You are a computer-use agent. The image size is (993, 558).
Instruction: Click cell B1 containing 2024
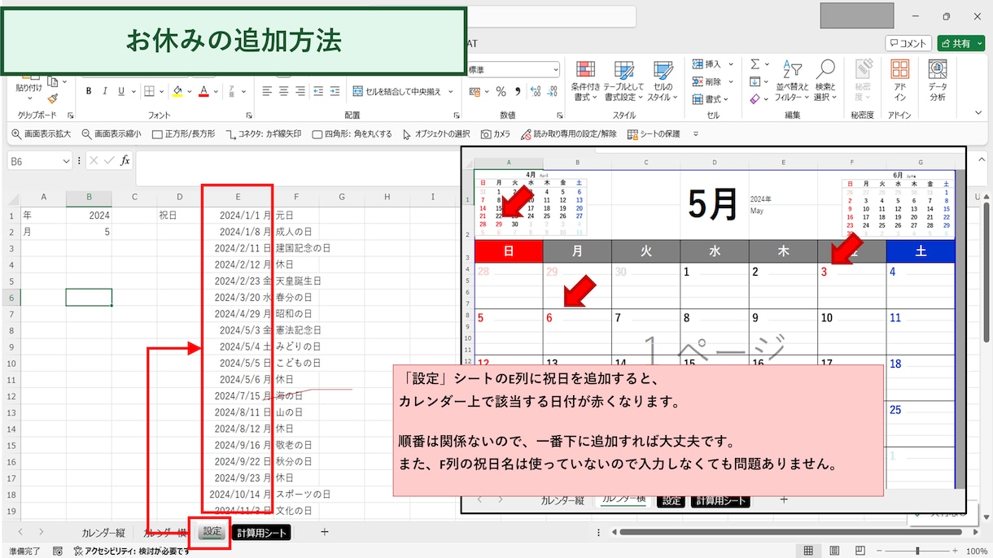tap(89, 216)
